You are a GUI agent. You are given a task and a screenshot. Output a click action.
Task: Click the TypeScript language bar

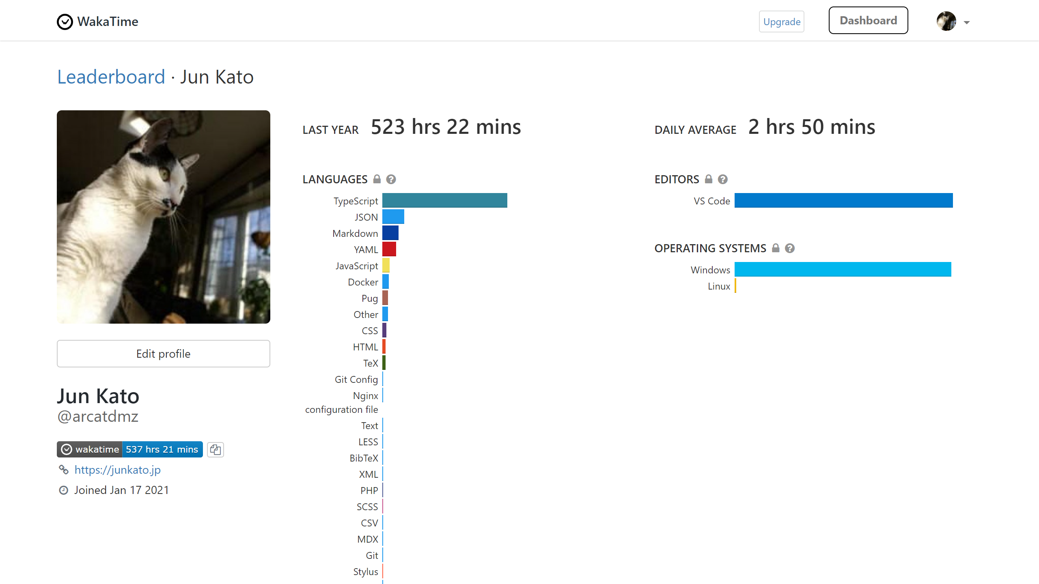point(444,200)
